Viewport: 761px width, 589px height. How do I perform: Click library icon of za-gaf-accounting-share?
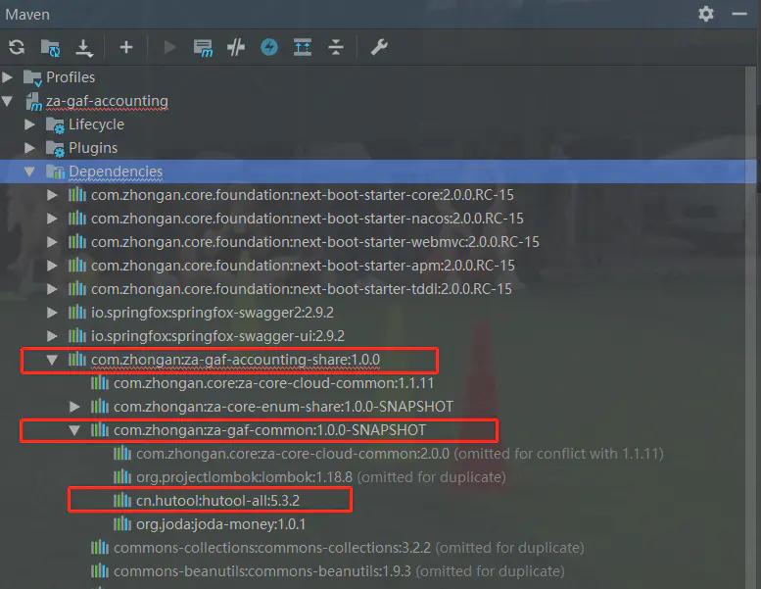tap(77, 360)
